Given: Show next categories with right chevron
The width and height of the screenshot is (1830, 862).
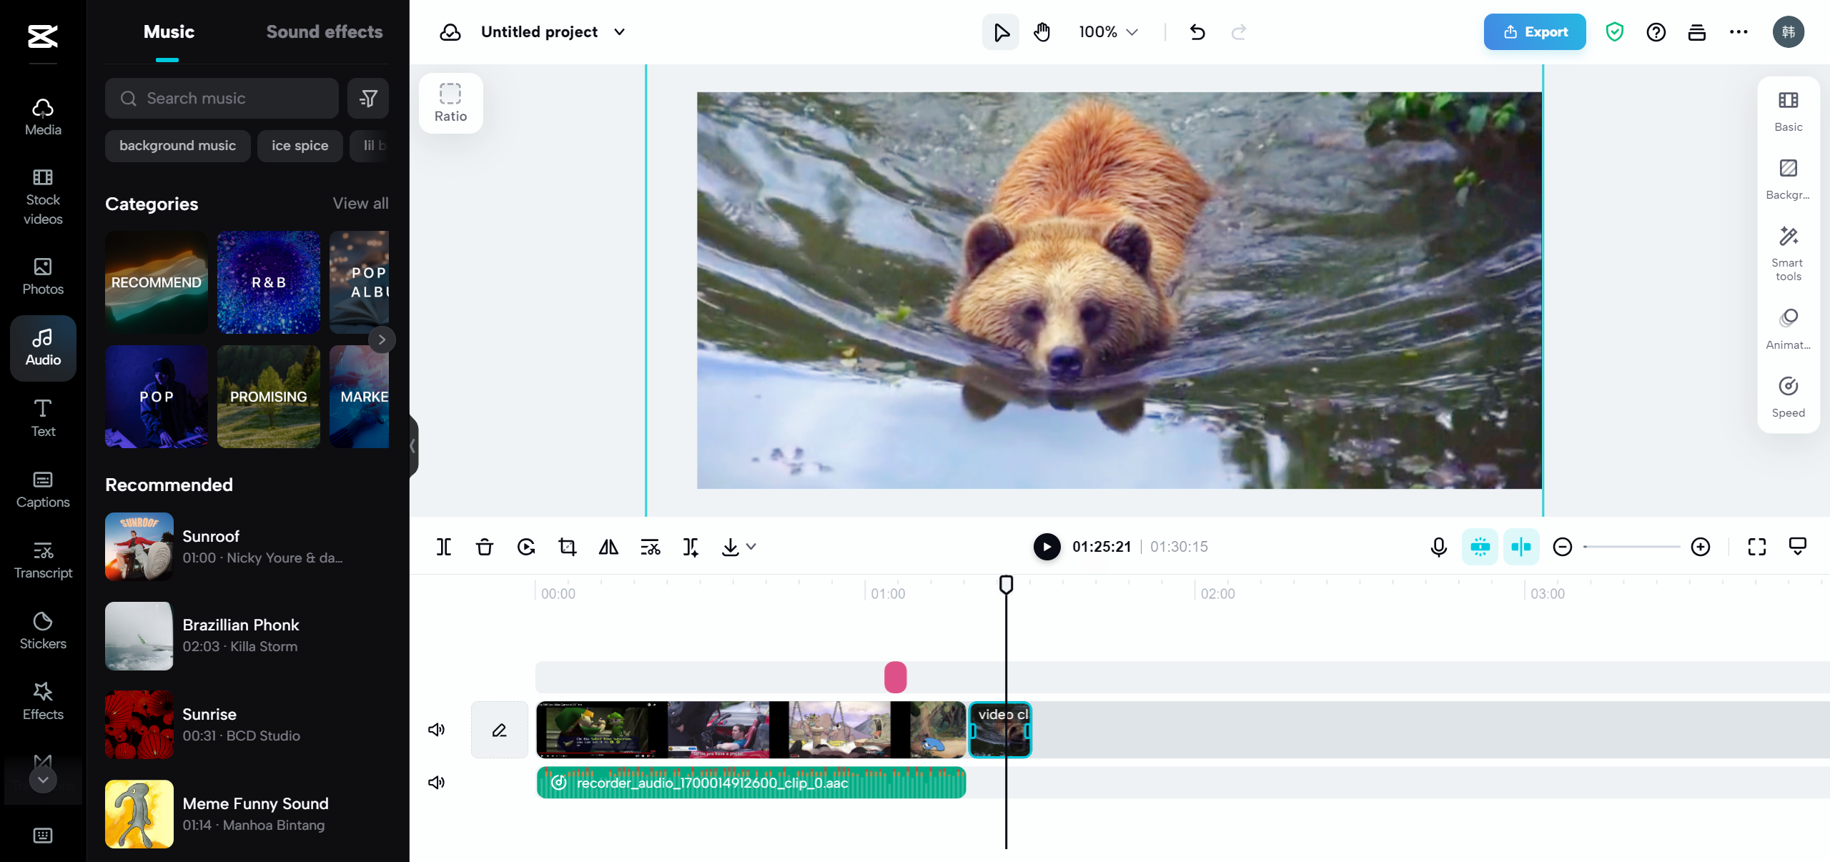Looking at the screenshot, I should point(382,340).
